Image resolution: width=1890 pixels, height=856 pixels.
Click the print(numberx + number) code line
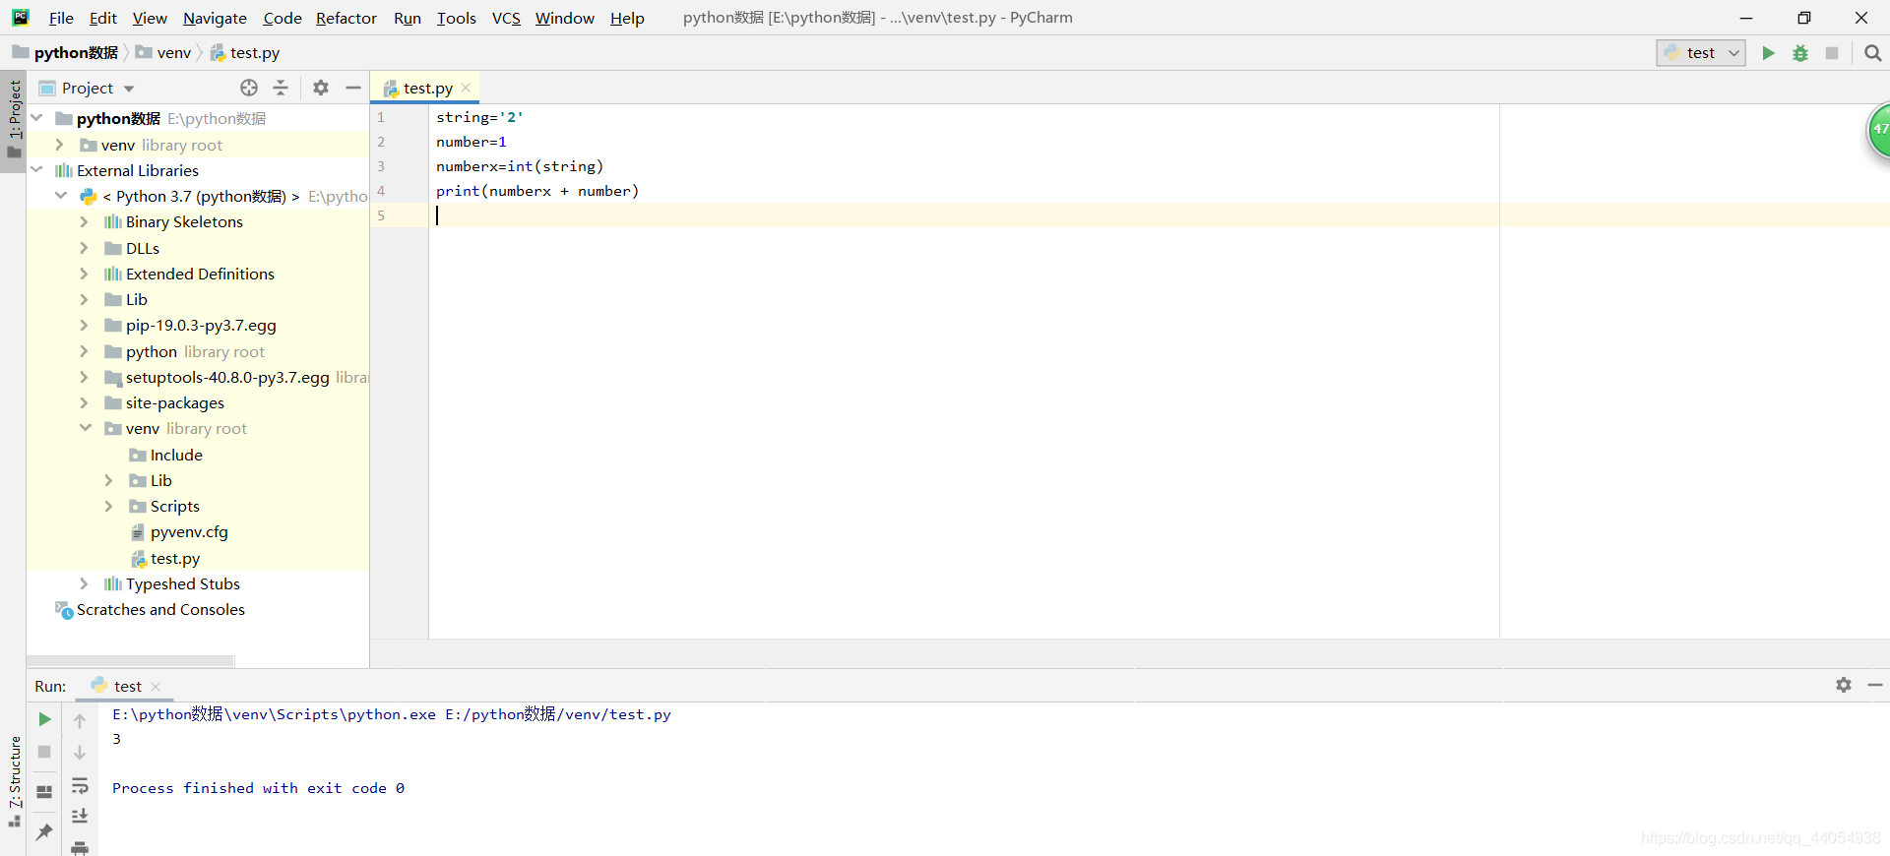pyautogui.click(x=537, y=191)
